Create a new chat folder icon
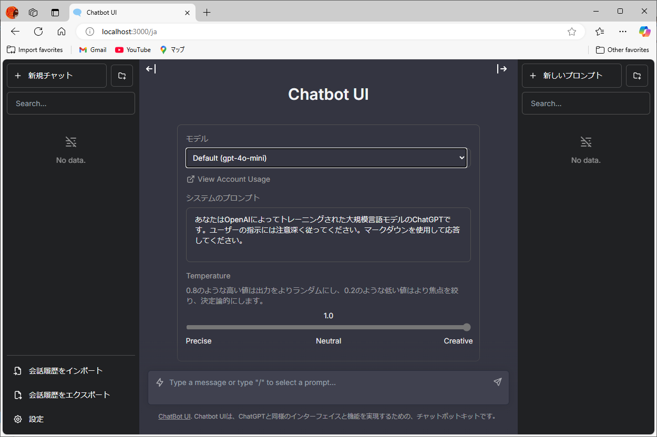Viewport: 657px width, 437px height. click(x=122, y=76)
